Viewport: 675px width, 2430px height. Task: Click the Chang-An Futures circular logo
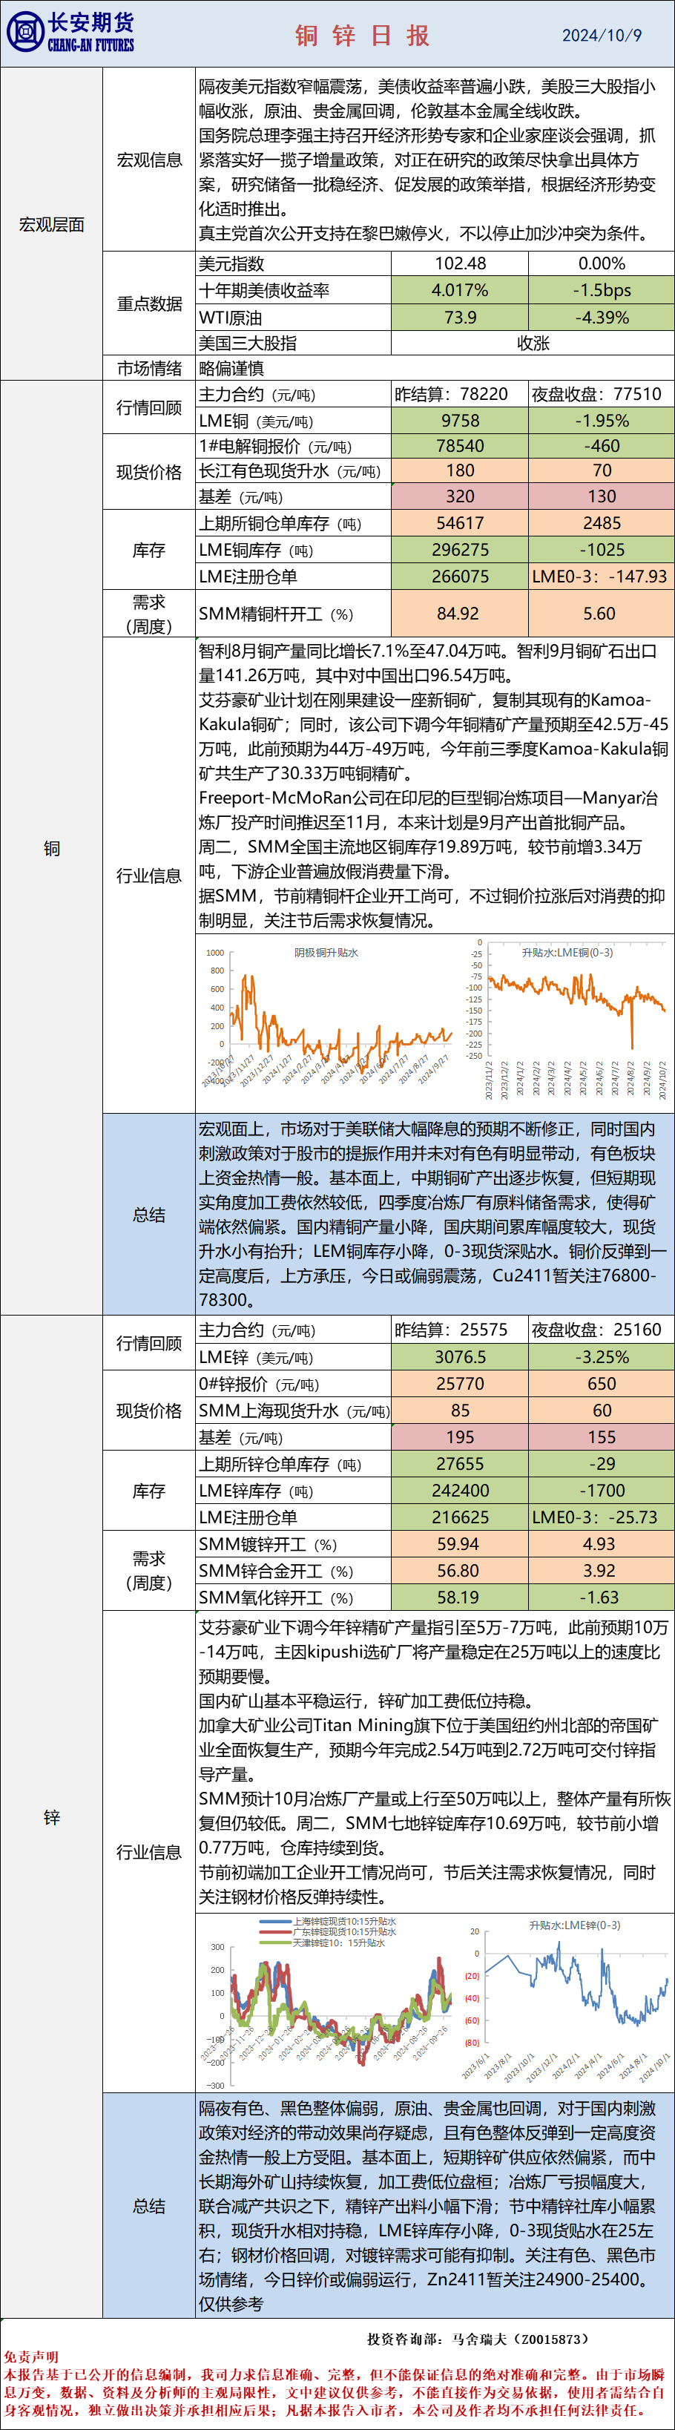(x=24, y=32)
